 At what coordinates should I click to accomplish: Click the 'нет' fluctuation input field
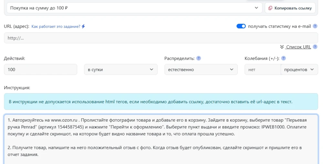[x=263, y=69]
